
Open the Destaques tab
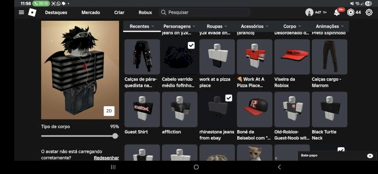56,13
